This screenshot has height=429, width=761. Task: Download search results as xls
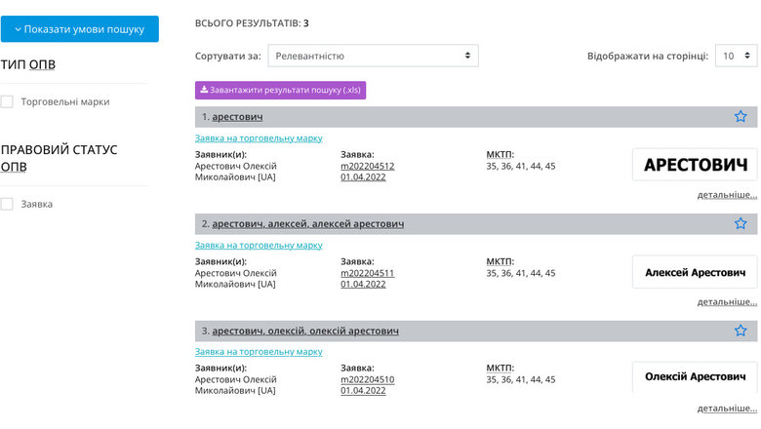pyautogui.click(x=281, y=90)
